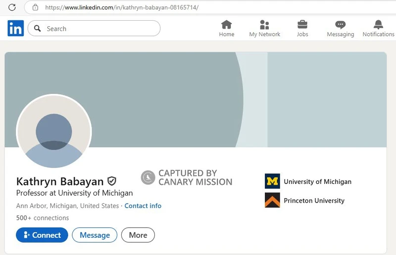Open the Jobs briefcase icon
396x255 pixels.
[302, 25]
